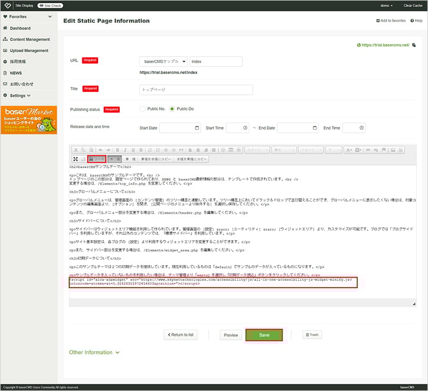Open the demo user dropdown
This screenshot has height=391, width=428.
pyautogui.click(x=387, y=5)
